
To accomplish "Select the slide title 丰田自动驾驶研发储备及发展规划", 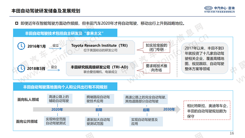I will coord(46,11).
